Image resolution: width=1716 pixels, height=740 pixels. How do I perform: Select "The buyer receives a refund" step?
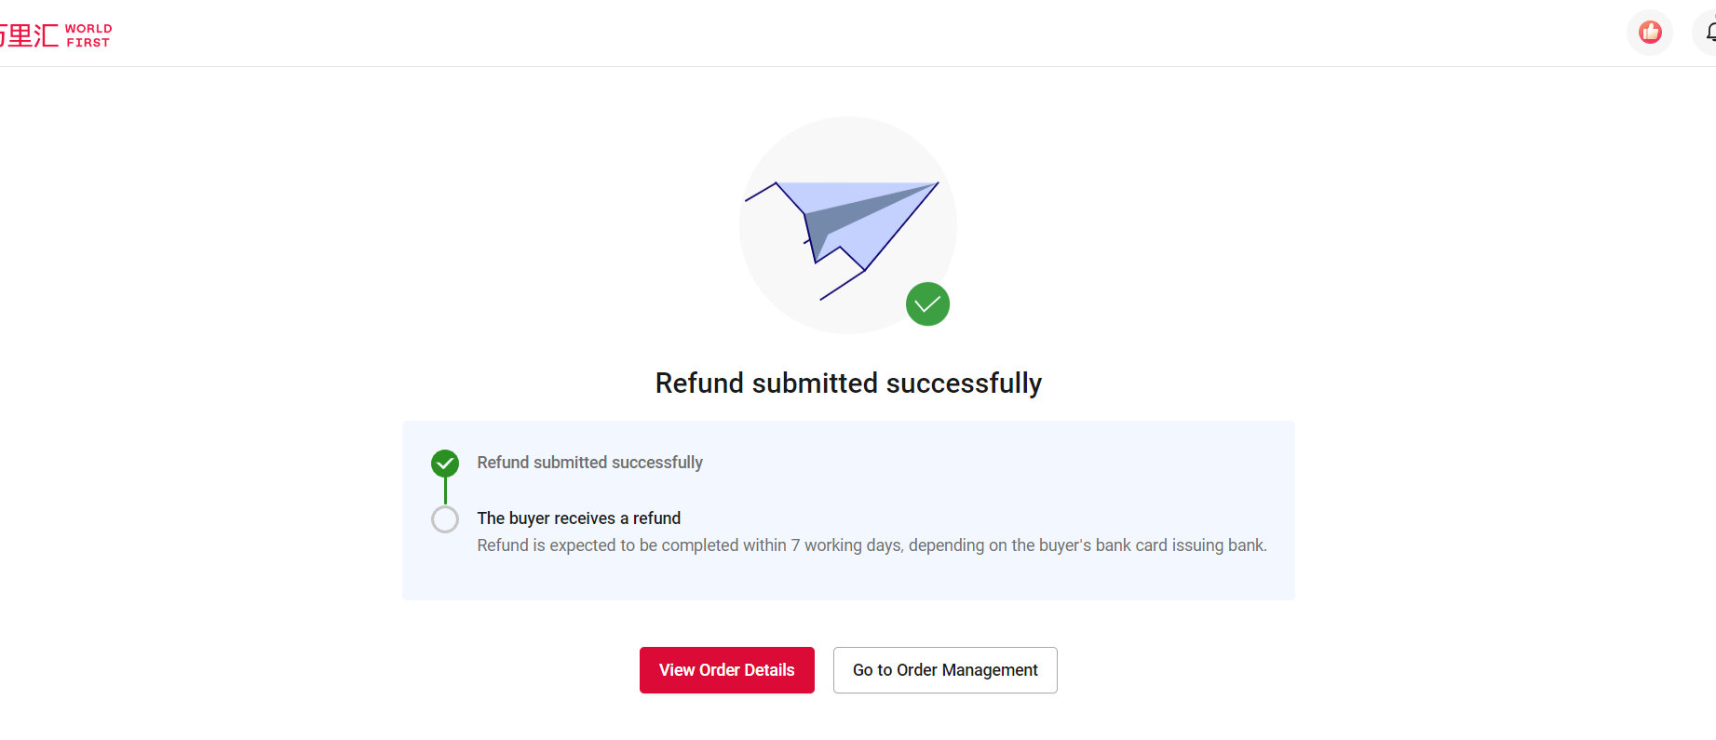click(578, 518)
